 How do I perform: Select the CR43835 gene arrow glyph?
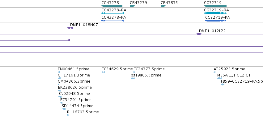point(163,6)
